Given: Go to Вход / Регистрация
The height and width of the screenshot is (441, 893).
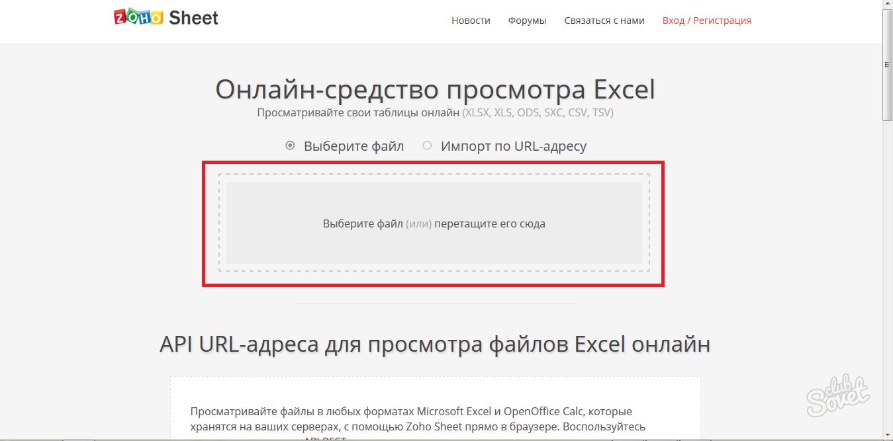Looking at the screenshot, I should [707, 20].
